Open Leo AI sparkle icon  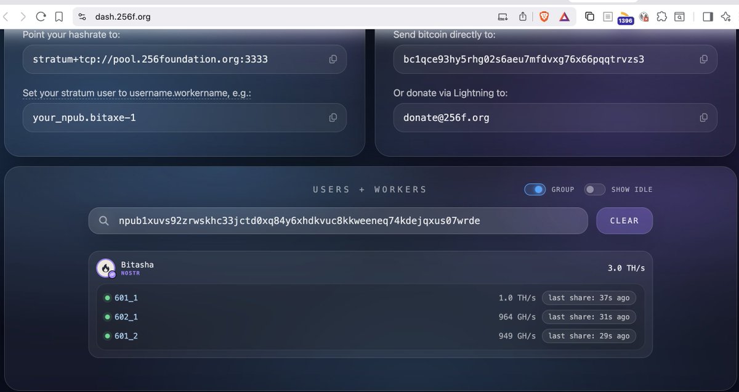727,17
